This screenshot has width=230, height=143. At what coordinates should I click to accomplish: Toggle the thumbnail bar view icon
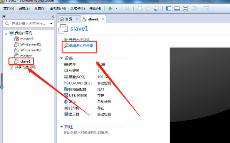(177, 9)
